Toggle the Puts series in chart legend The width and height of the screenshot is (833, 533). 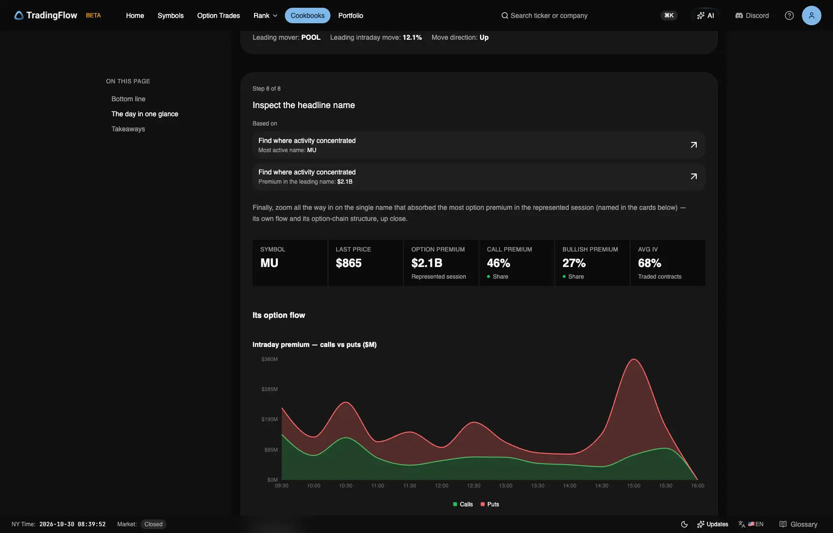pyautogui.click(x=490, y=504)
